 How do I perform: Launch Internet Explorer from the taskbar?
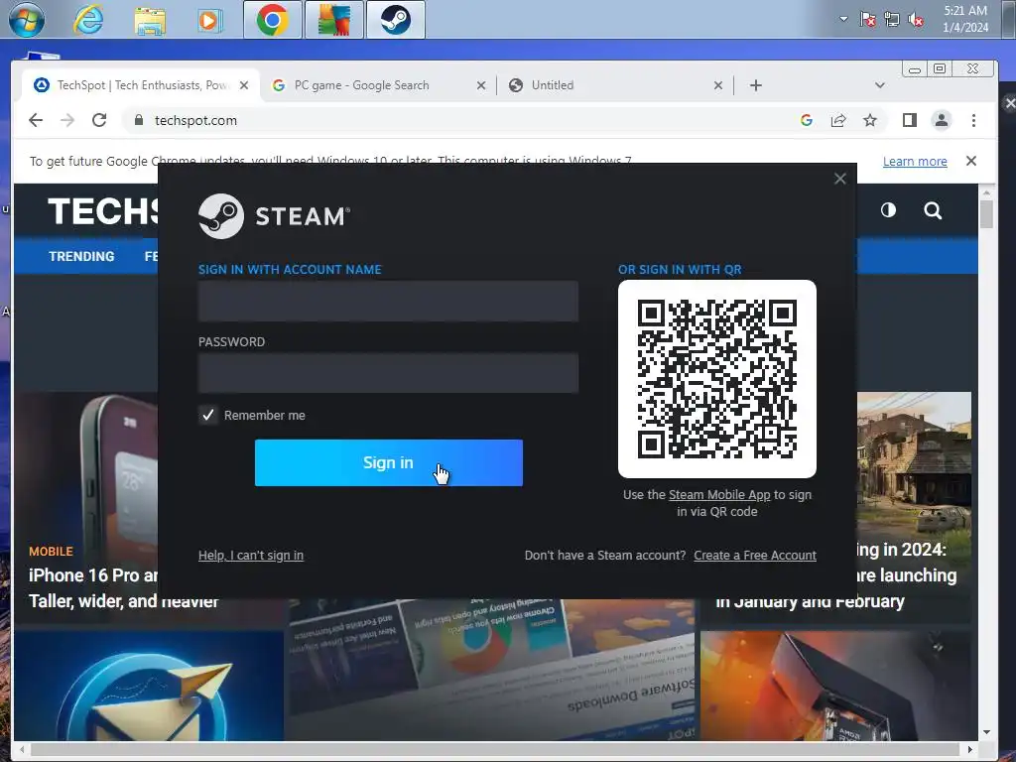point(88,20)
